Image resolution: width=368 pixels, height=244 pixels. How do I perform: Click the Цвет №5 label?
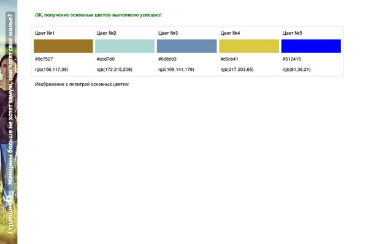click(293, 33)
